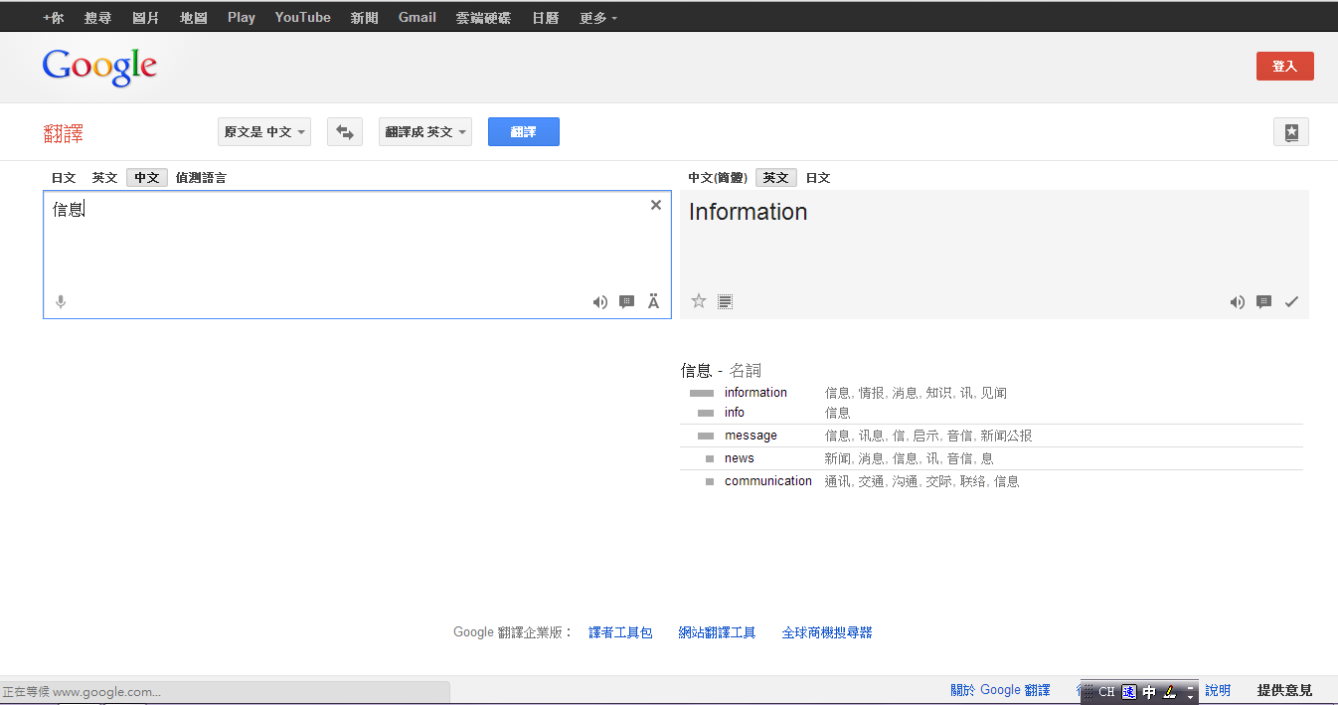Open the source language dropdown 原文是 中文
Image resolution: width=1338 pixels, height=705 pixels.
tap(264, 131)
